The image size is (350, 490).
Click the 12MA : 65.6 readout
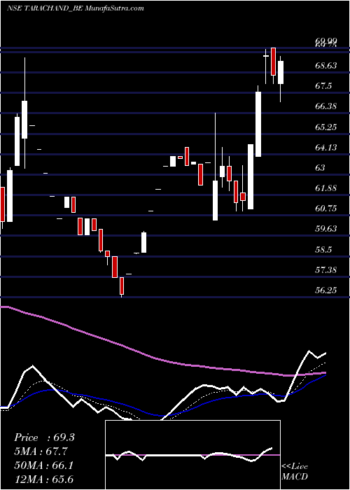point(43,479)
